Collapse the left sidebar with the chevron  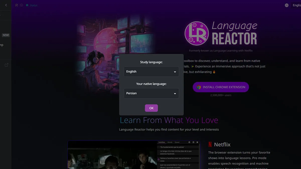(x=6, y=5)
